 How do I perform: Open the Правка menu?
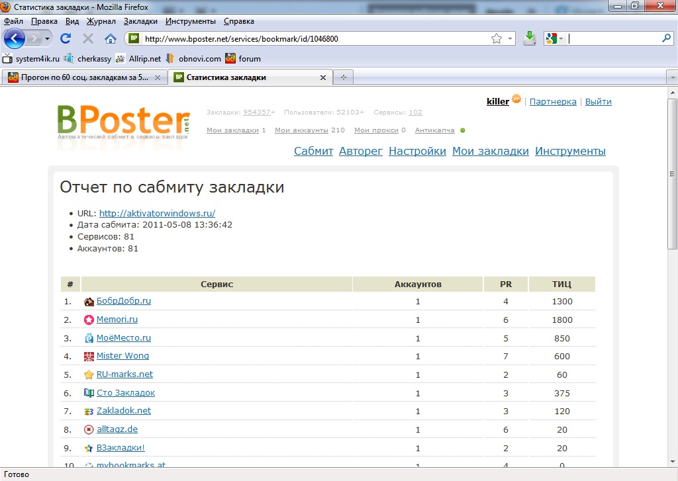[x=44, y=21]
